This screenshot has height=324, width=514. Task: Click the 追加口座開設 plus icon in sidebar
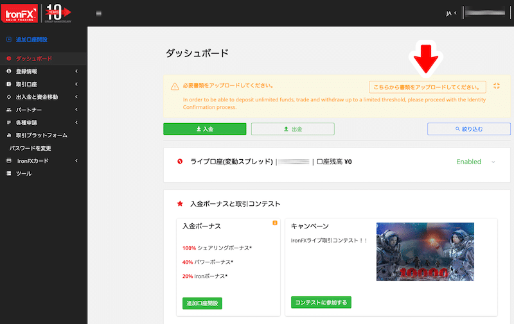(x=9, y=39)
